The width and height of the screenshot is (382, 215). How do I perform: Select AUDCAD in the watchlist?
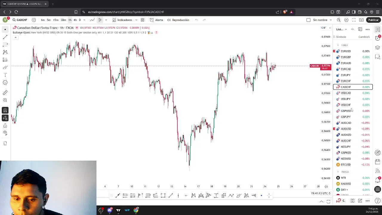coord(353,123)
